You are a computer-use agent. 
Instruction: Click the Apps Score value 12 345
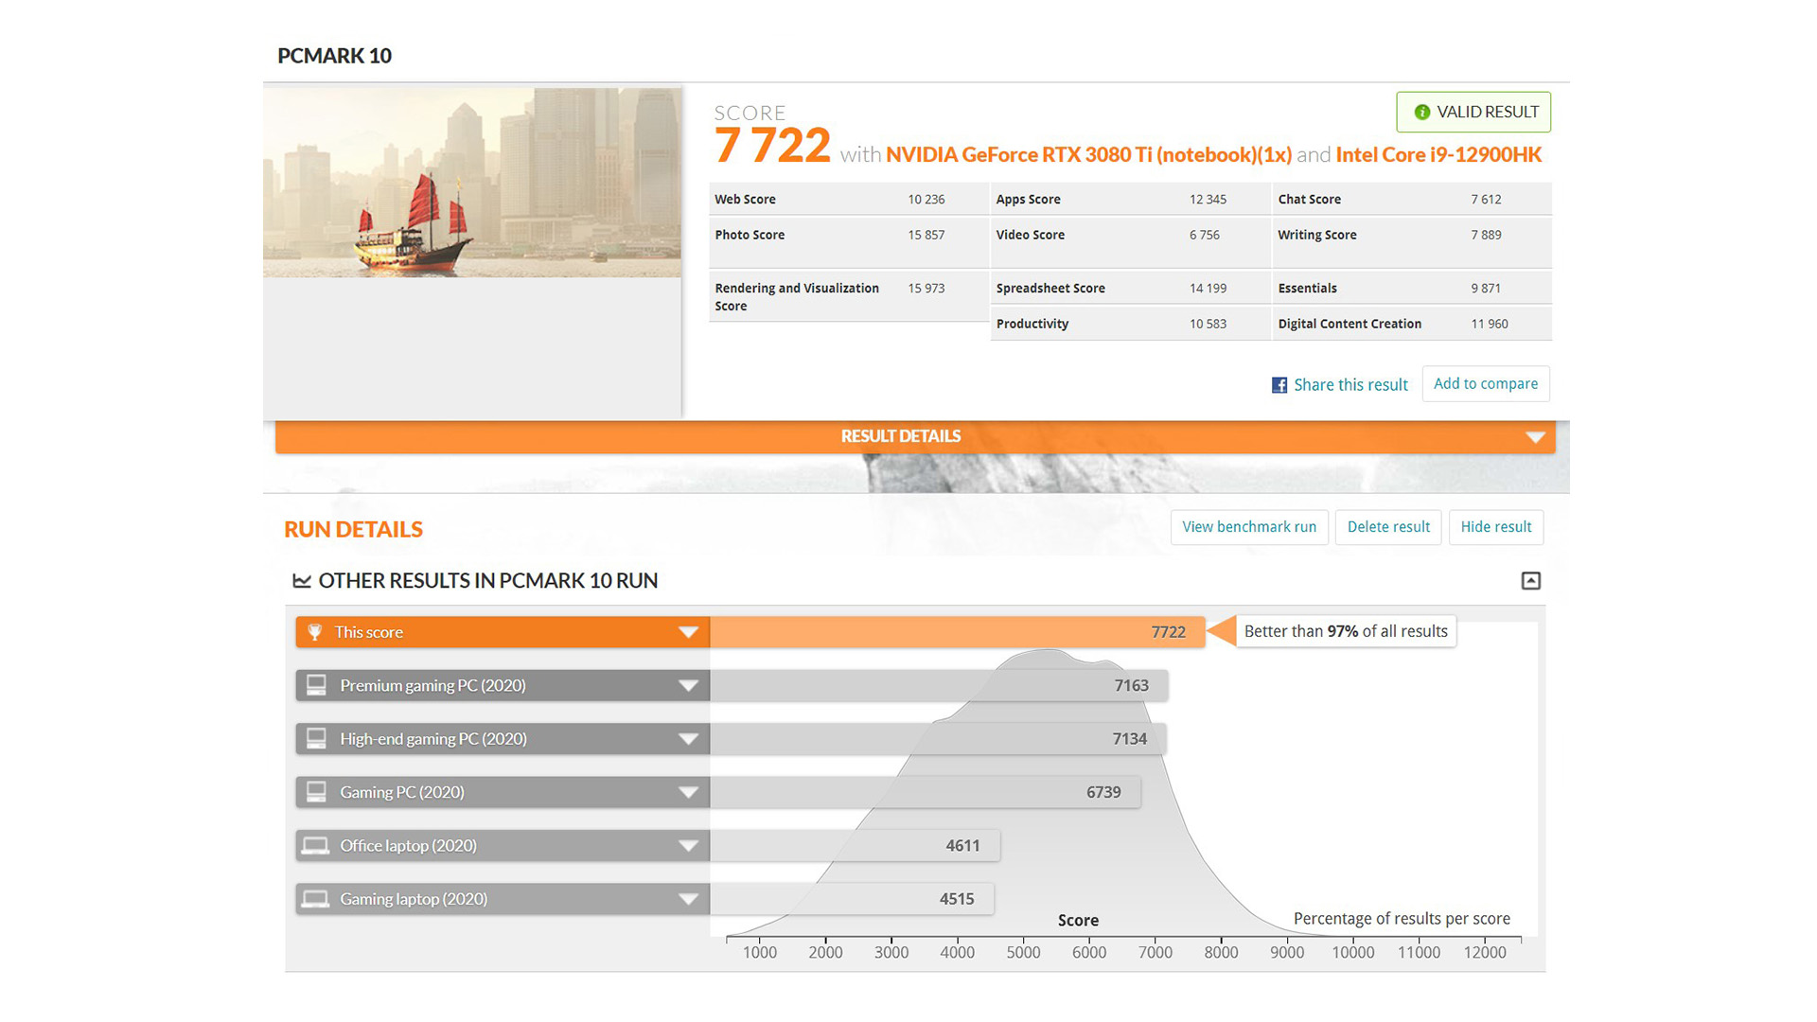(x=1208, y=200)
